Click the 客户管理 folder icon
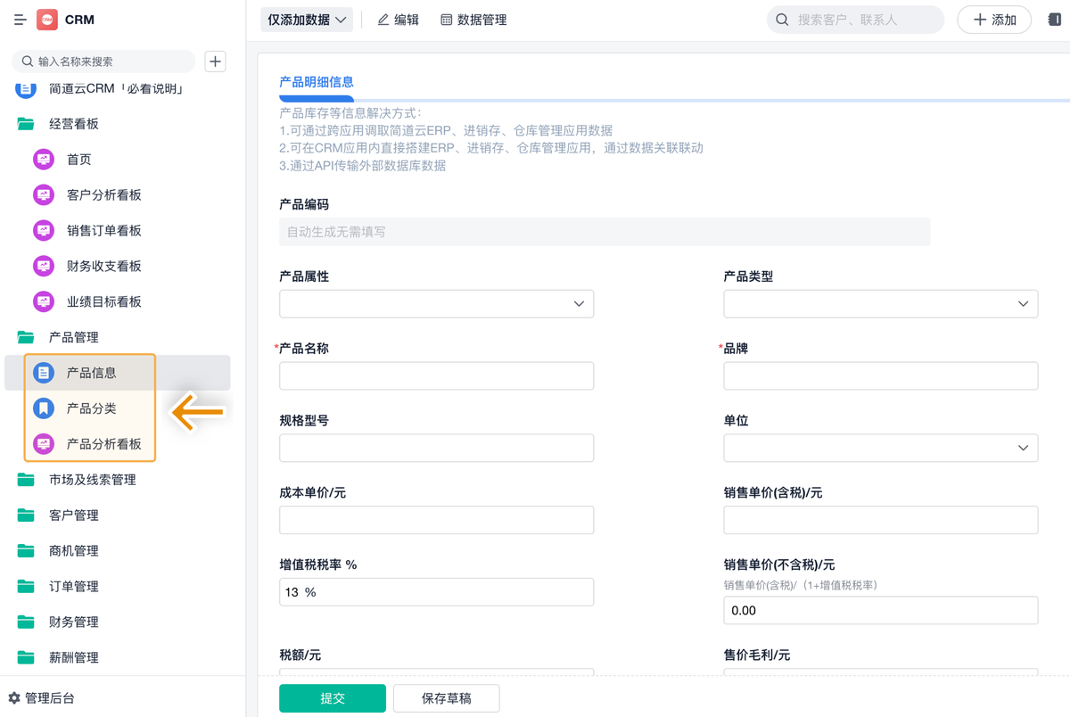Viewport: 1070px width, 717px height. pyautogui.click(x=26, y=515)
